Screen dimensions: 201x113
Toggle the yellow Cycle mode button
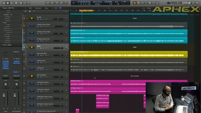tap(134, 3)
